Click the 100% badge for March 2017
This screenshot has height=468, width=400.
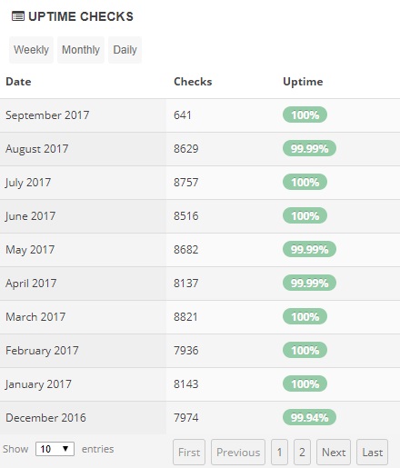[305, 316]
